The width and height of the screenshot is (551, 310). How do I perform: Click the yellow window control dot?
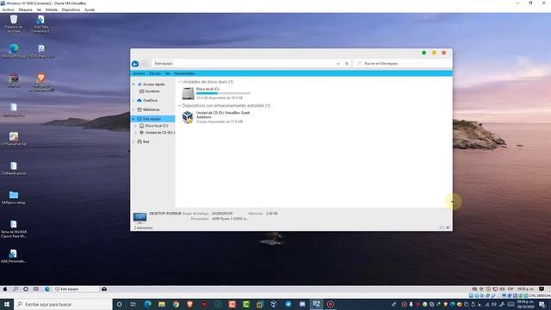tap(434, 53)
